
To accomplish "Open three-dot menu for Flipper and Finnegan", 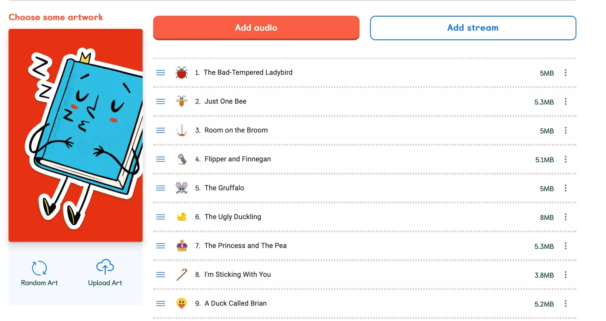I will click(x=565, y=159).
